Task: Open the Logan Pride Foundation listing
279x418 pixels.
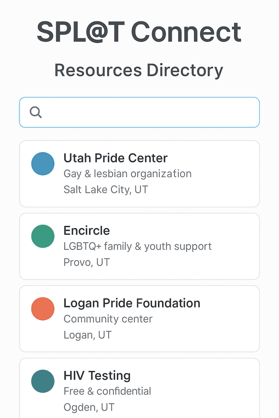Action: point(139,318)
